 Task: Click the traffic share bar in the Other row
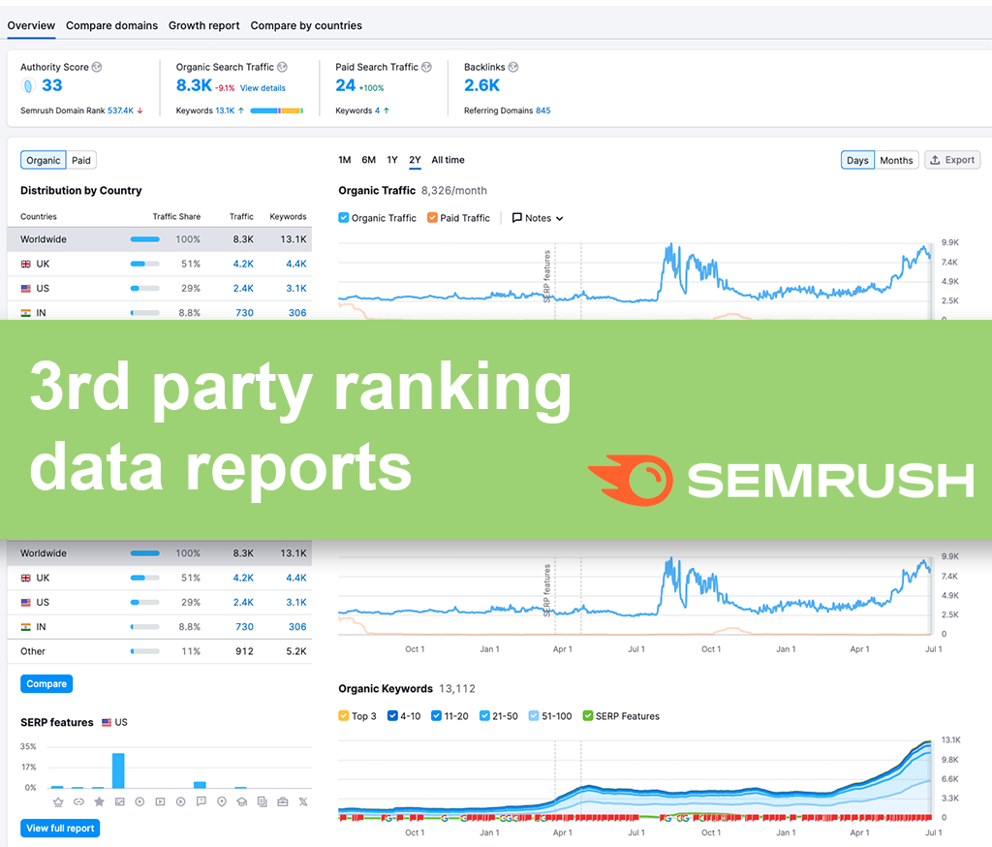point(145,651)
